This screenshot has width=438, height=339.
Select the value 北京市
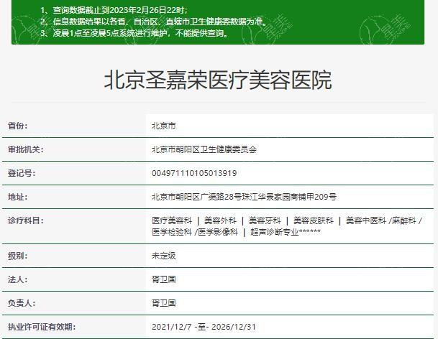click(164, 126)
